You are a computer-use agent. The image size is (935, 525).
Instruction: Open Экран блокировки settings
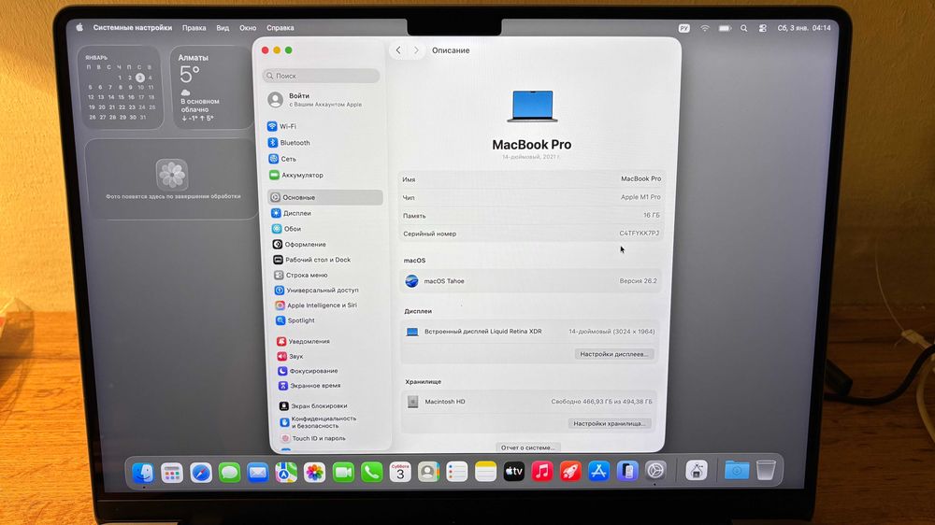click(x=313, y=405)
